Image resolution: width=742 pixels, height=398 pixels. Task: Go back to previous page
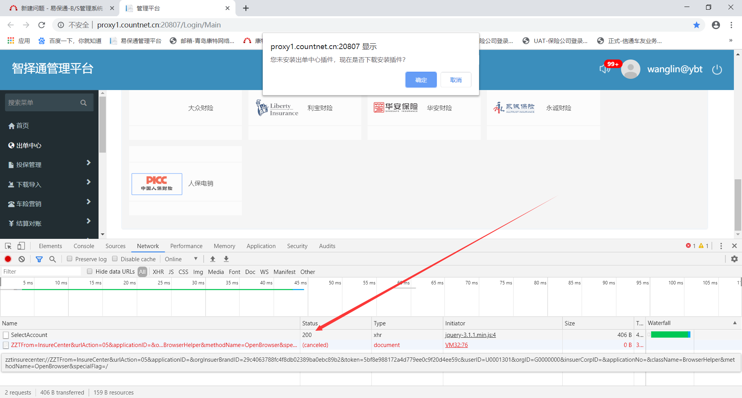click(x=11, y=25)
